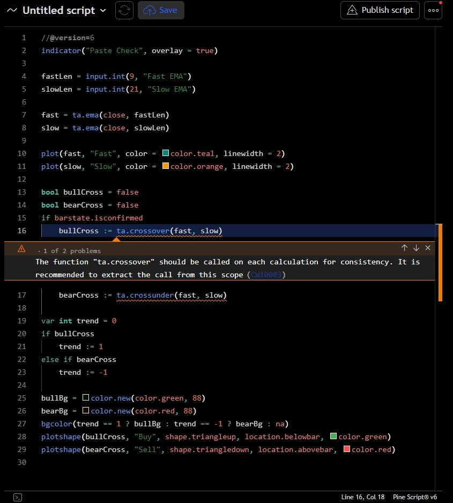
Task: Click shape.triangleup on line 28
Action: pos(200,437)
